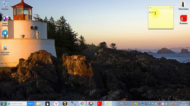Switch to Sticky Notes in the taskbar

(108, 104)
